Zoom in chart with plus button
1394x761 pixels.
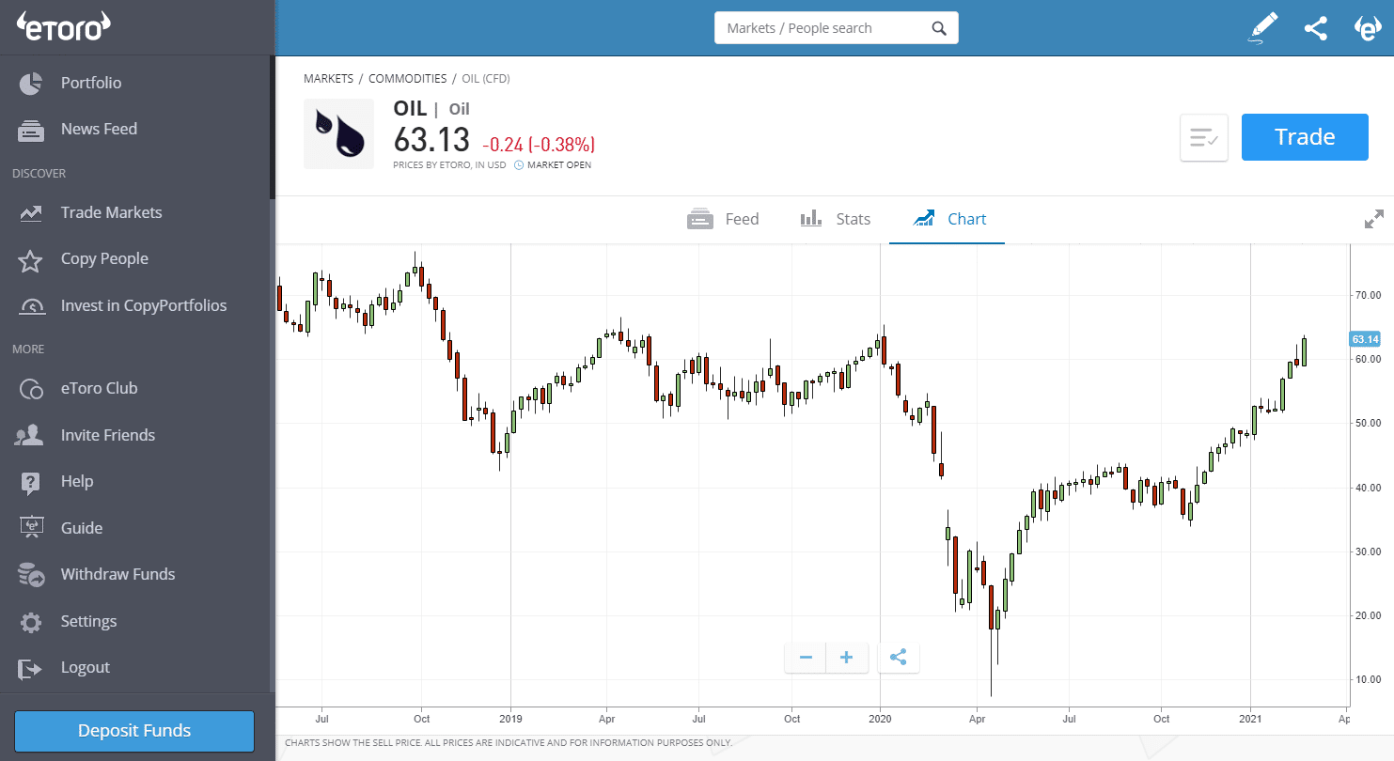pyautogui.click(x=847, y=658)
